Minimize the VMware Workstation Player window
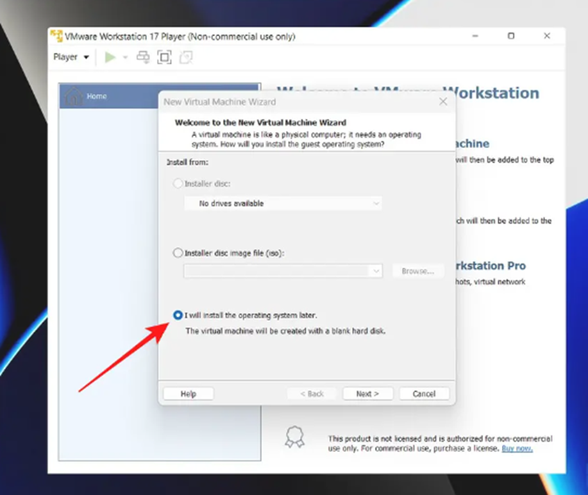 tap(475, 36)
